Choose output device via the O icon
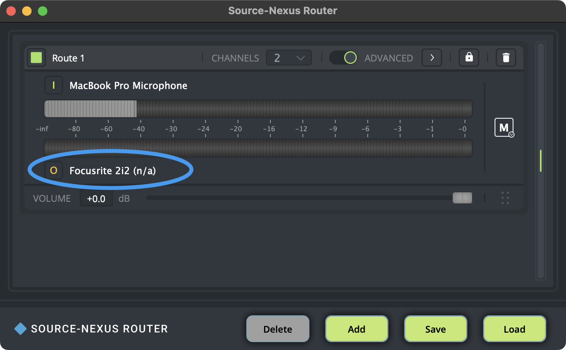Image resolution: width=566 pixels, height=350 pixels. (54, 170)
